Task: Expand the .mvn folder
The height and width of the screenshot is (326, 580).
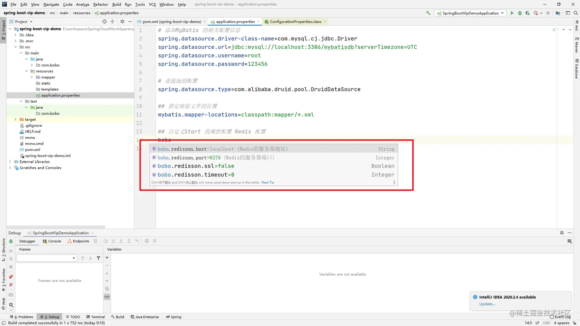Action: [x=16, y=41]
